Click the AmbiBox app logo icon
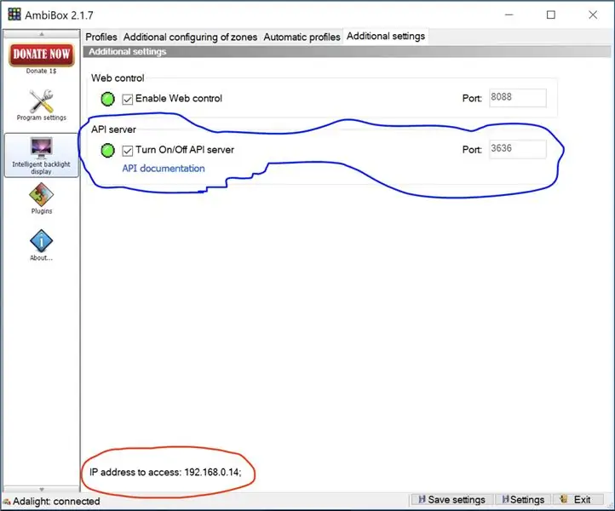The height and width of the screenshot is (511, 615). click(14, 14)
